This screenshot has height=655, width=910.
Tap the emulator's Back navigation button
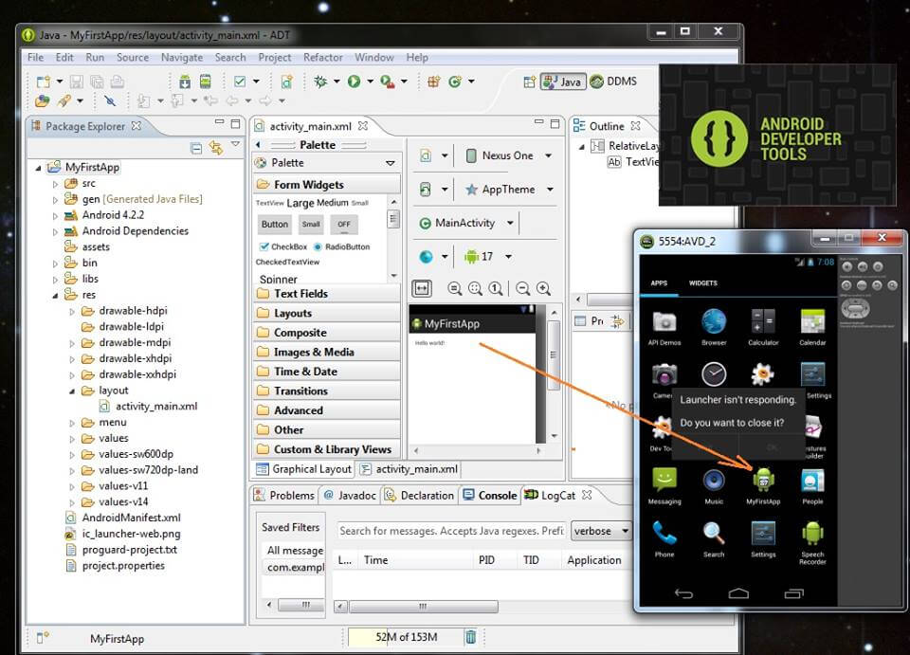(683, 593)
